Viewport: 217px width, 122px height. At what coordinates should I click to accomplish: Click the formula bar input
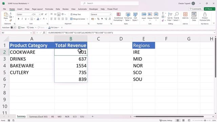130,33
